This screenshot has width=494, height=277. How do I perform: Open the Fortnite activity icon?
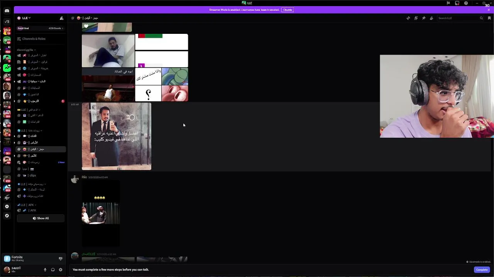coord(7,259)
